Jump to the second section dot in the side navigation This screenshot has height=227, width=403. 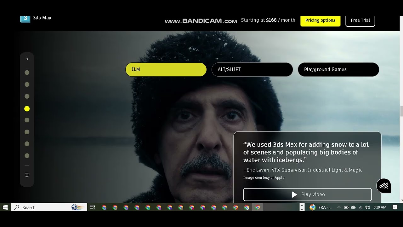click(x=27, y=84)
